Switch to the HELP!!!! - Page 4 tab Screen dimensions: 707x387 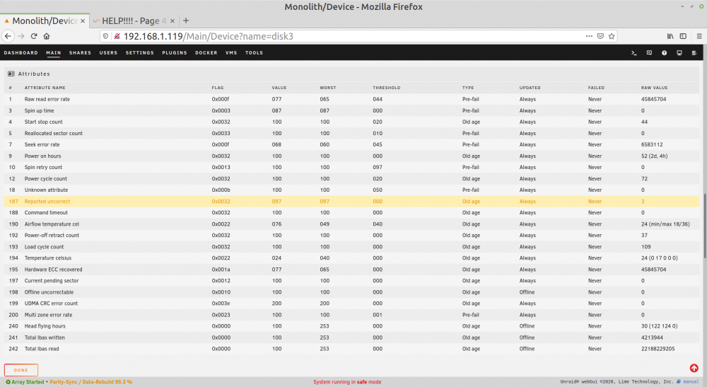tap(134, 21)
